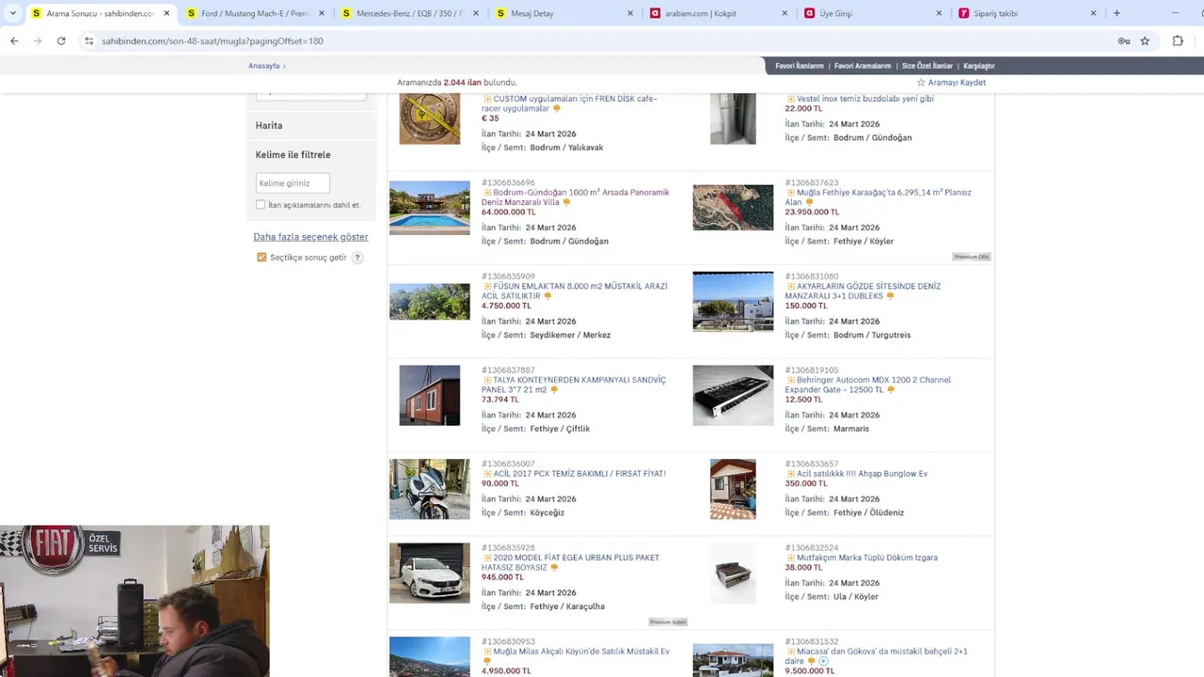Image resolution: width=1204 pixels, height=677 pixels.
Task: Click the Kelime giriniz filter field
Action: click(293, 183)
